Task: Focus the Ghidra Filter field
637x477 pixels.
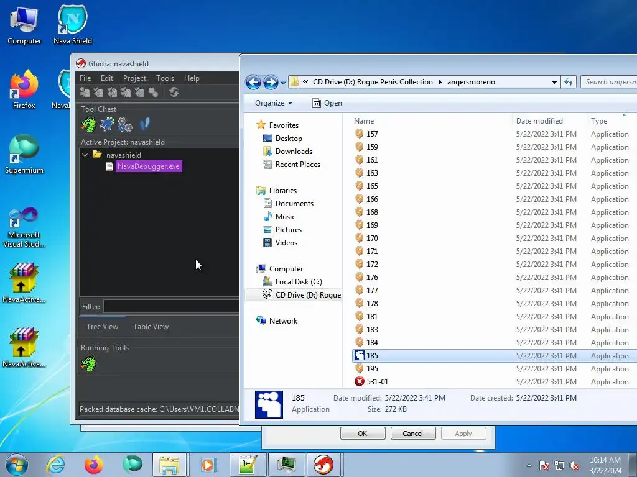Action: (172, 307)
